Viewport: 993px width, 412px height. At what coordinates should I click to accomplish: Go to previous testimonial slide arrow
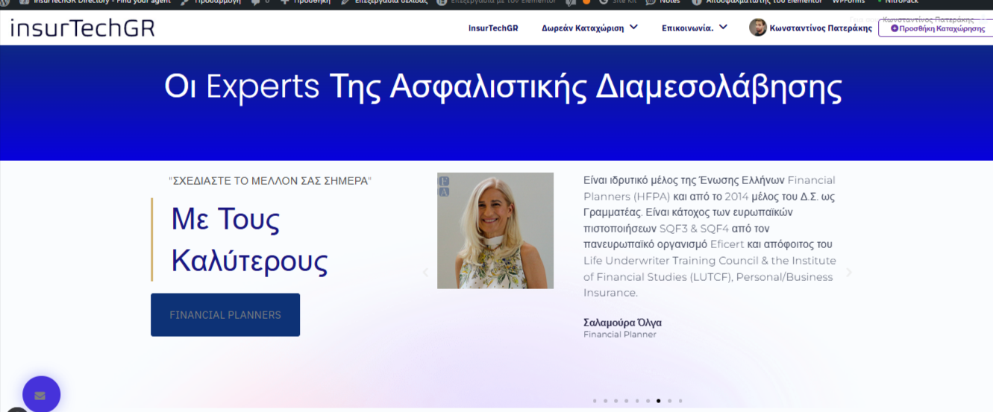(426, 273)
